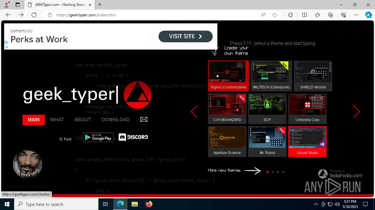Open Collections icon in toolbar
The image size is (375, 210).
330,15
